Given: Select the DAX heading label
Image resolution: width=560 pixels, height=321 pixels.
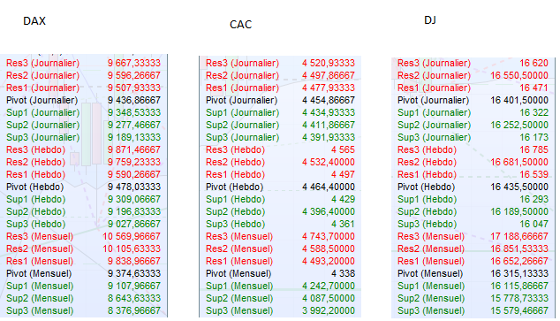Looking at the screenshot, I should click(x=34, y=21).
